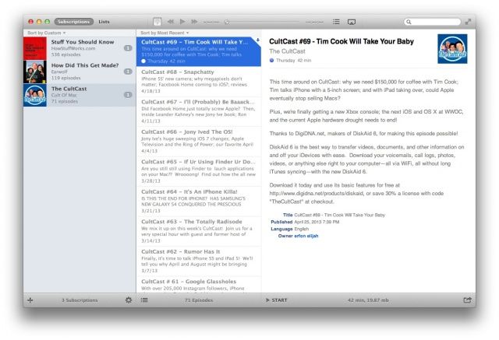The width and height of the screenshot is (499, 340).
Task: Select episode CultCast #68 – Snapchatty
Action: coord(199,82)
